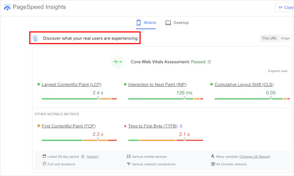The width and height of the screenshot is (294, 176).
Task: Click the desktop monitor icon
Action: [x=168, y=23]
